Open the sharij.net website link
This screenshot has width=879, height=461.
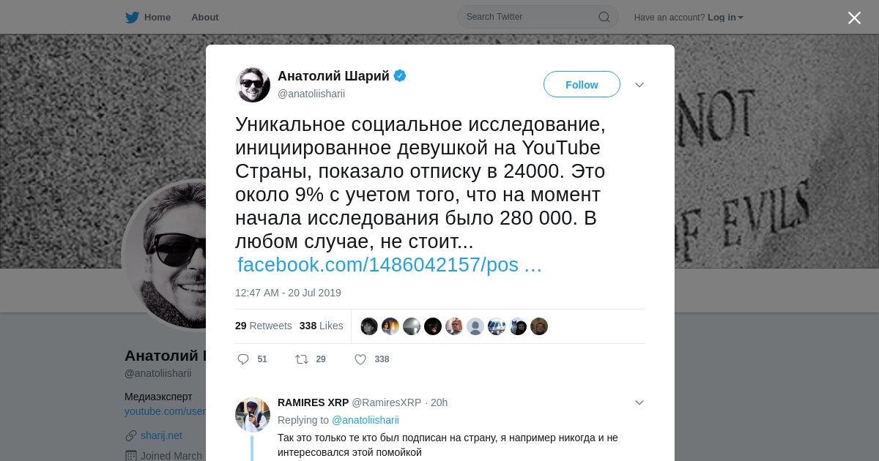coord(161,435)
